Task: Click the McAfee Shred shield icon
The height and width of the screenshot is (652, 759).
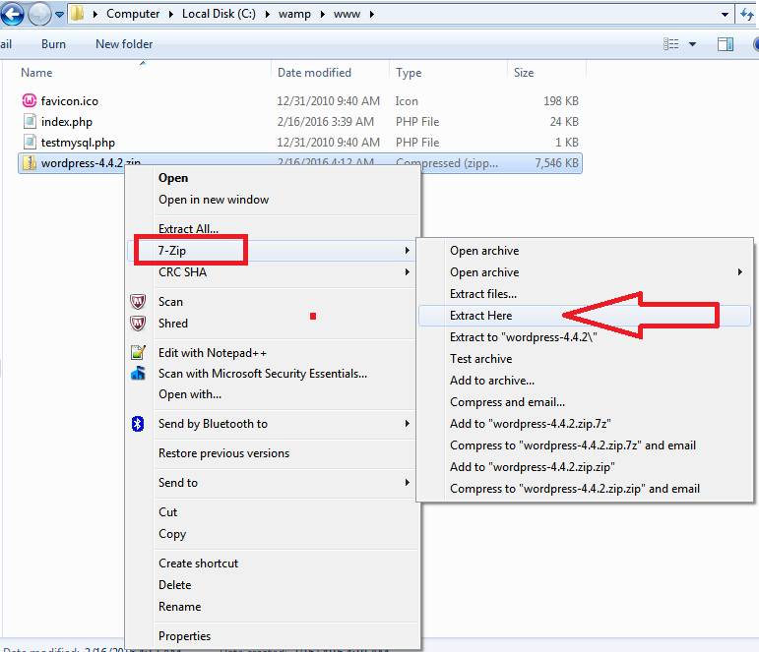Action: [138, 324]
